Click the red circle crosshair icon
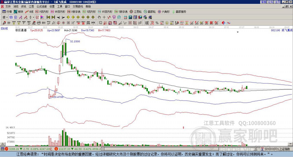The image size is (293, 157). 58,23
